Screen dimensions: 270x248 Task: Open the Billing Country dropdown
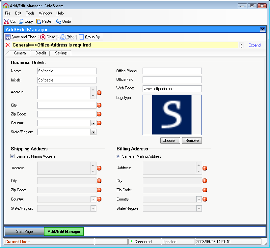[199, 200]
